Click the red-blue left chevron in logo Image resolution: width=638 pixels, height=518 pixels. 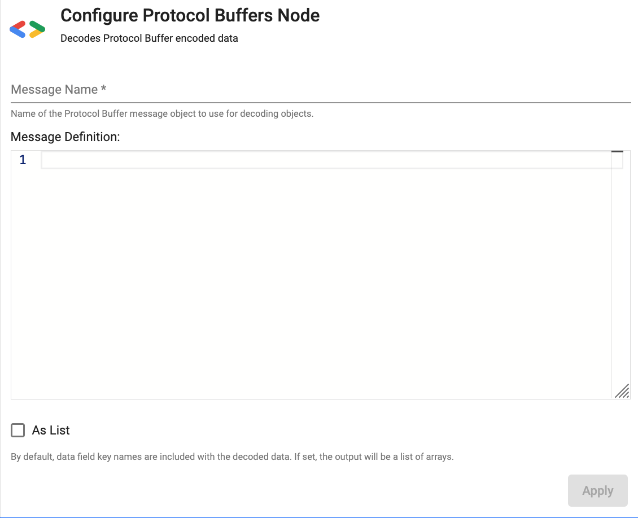click(18, 29)
